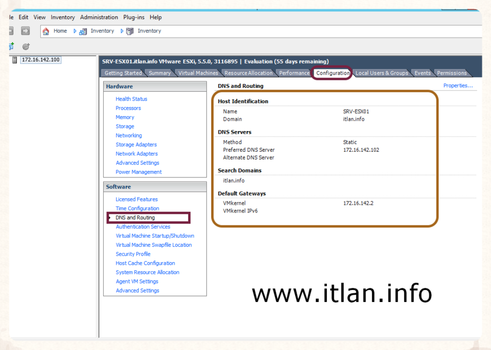The width and height of the screenshot is (491, 350).
Task: Expand dropdown arrow after first Inventory breadcrumb
Action: pos(122,31)
